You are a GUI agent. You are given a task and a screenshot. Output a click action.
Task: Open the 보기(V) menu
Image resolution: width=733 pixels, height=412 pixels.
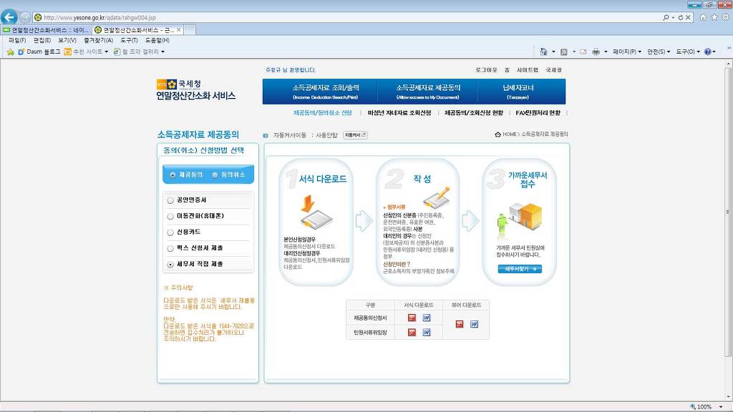coord(67,41)
